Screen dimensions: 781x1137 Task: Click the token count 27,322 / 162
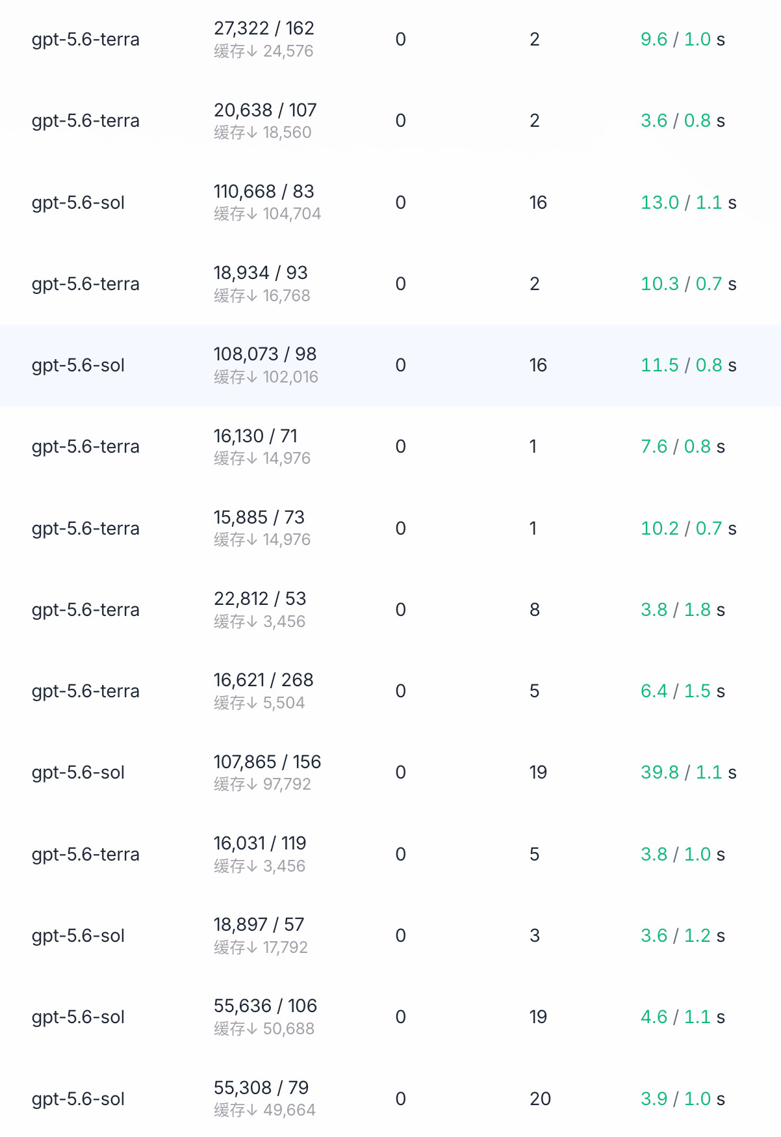264,28
